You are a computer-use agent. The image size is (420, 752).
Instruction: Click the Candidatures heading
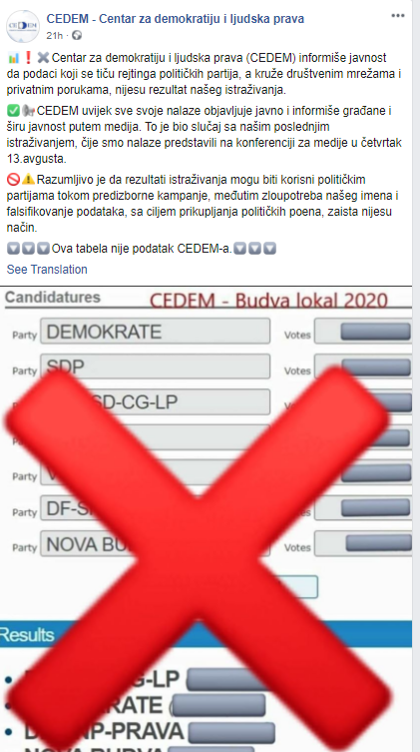pyautogui.click(x=53, y=297)
